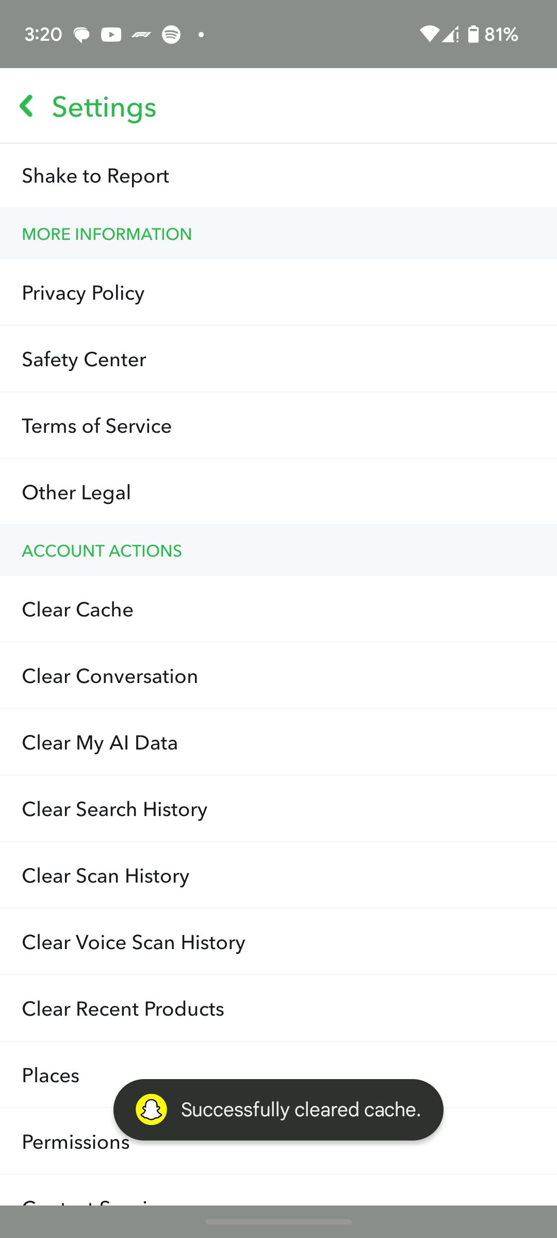Tap the Spotify status bar icon

click(171, 35)
